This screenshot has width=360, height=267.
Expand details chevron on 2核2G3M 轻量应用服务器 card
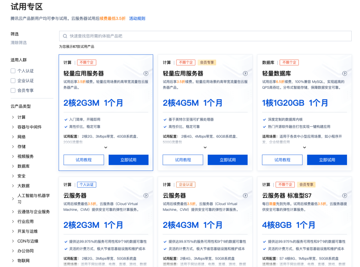point(106,147)
